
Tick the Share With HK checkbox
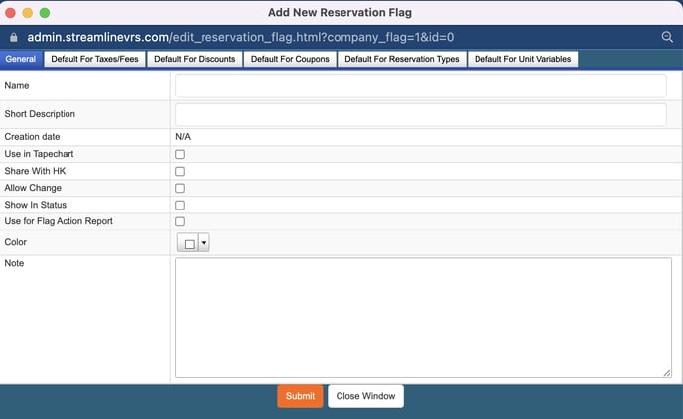[180, 171]
